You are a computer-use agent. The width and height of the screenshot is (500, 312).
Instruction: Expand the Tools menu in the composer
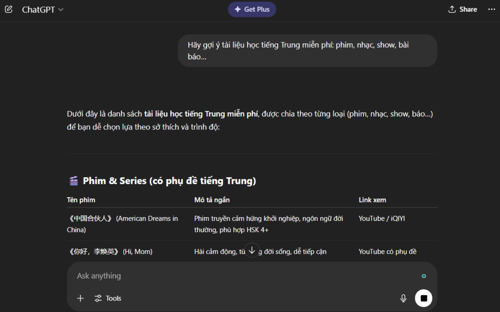tap(108, 298)
